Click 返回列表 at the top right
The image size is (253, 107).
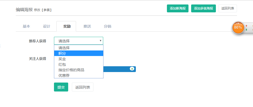(x=228, y=8)
